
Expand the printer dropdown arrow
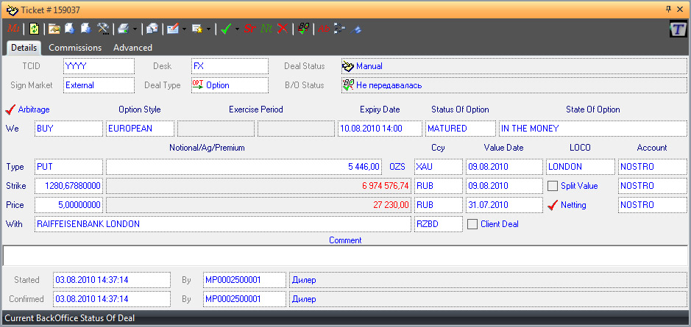pyautogui.click(x=135, y=29)
